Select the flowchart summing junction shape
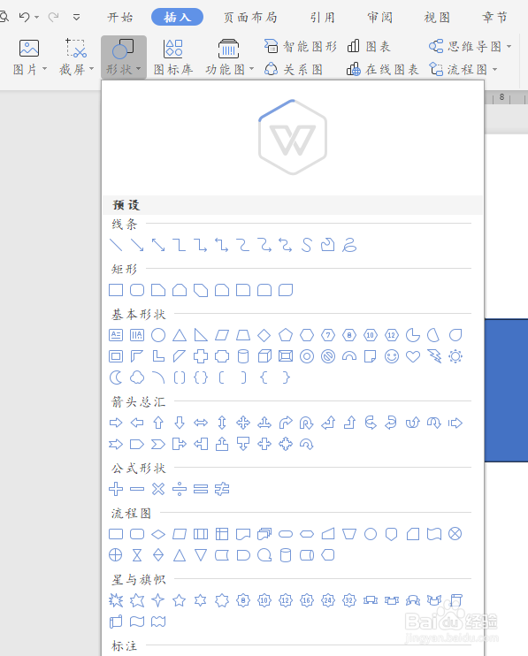 [x=455, y=534]
